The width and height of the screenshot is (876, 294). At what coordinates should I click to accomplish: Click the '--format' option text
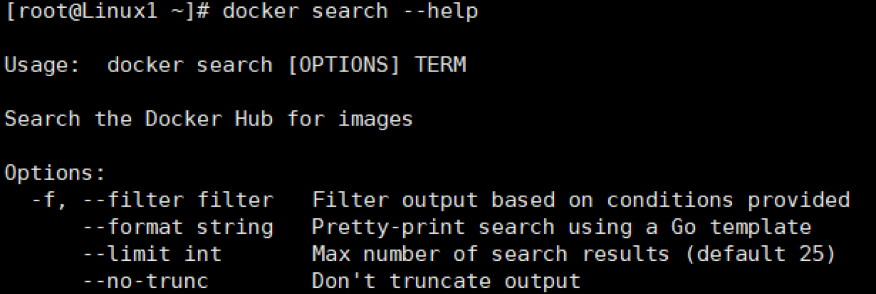tap(133, 227)
